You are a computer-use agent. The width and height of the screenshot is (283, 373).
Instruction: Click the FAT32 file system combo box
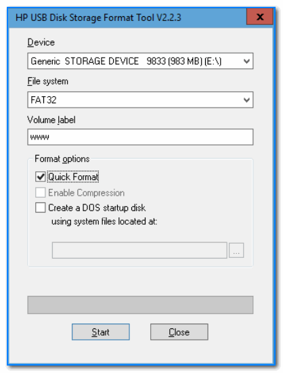(140, 100)
